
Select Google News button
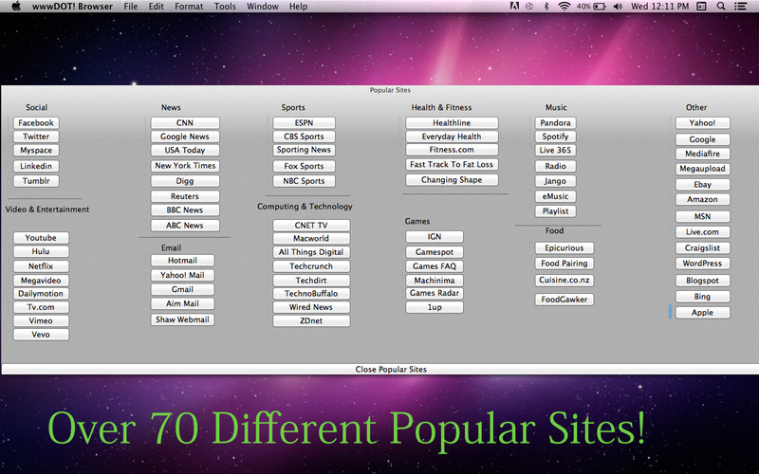click(x=185, y=137)
